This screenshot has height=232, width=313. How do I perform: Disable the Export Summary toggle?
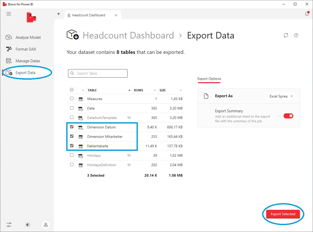(x=288, y=116)
